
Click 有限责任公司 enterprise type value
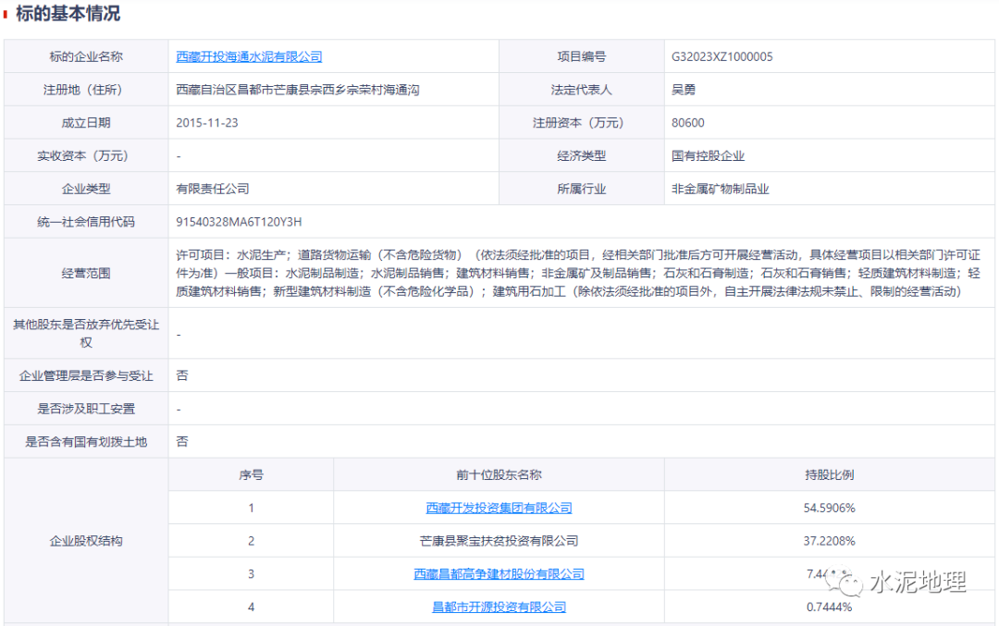coord(212,190)
